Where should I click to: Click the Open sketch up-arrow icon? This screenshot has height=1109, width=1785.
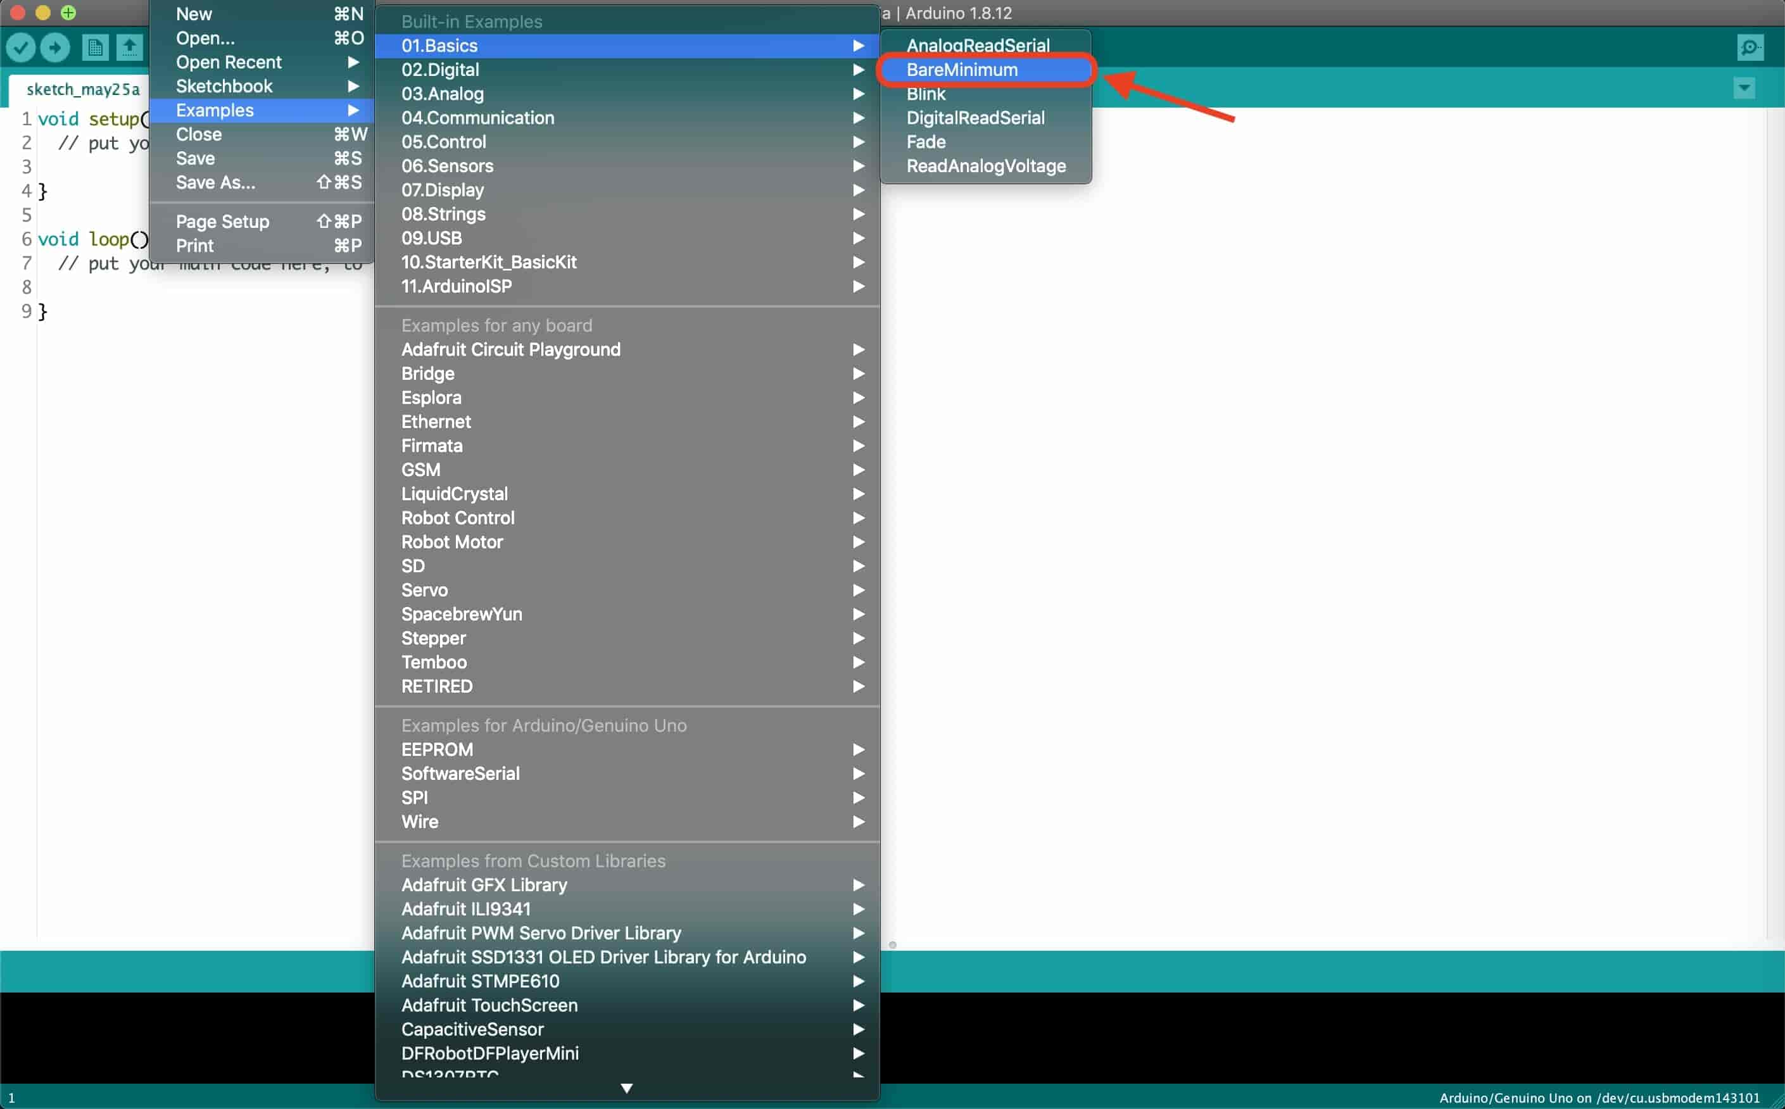tap(129, 47)
